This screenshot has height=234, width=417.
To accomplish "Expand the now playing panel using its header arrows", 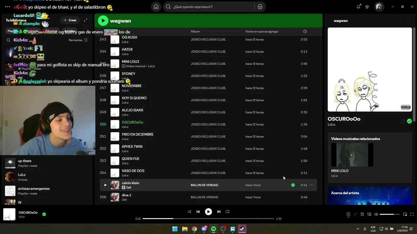I will coord(409,20).
